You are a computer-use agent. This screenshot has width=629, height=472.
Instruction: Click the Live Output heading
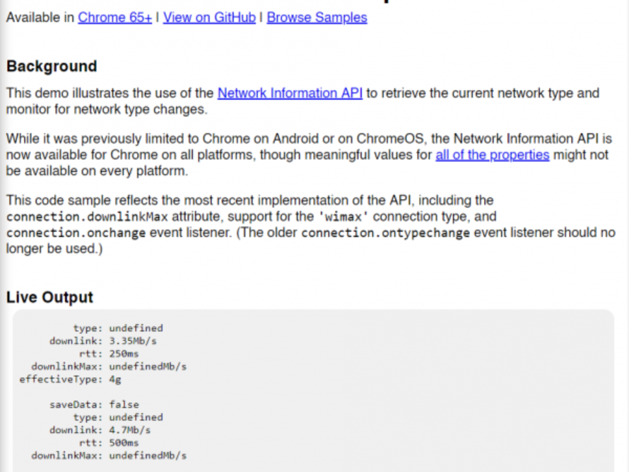click(49, 297)
